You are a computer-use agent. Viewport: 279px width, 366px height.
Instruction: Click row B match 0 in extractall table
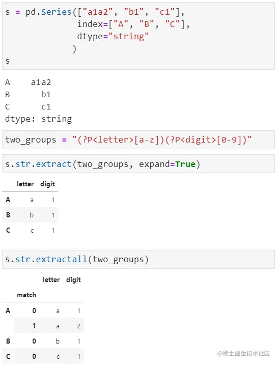click(x=43, y=341)
